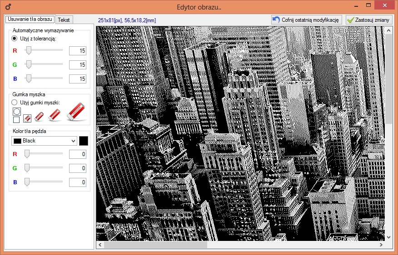Click the vertical scrollbar down arrow

(388, 237)
